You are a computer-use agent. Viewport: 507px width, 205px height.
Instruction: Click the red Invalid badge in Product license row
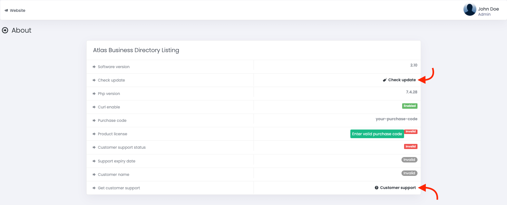tap(411, 131)
